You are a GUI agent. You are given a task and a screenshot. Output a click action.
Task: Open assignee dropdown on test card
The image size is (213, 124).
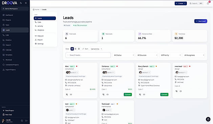tap(70, 110)
